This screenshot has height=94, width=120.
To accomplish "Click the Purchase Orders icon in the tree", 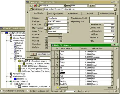I will click(11, 35).
